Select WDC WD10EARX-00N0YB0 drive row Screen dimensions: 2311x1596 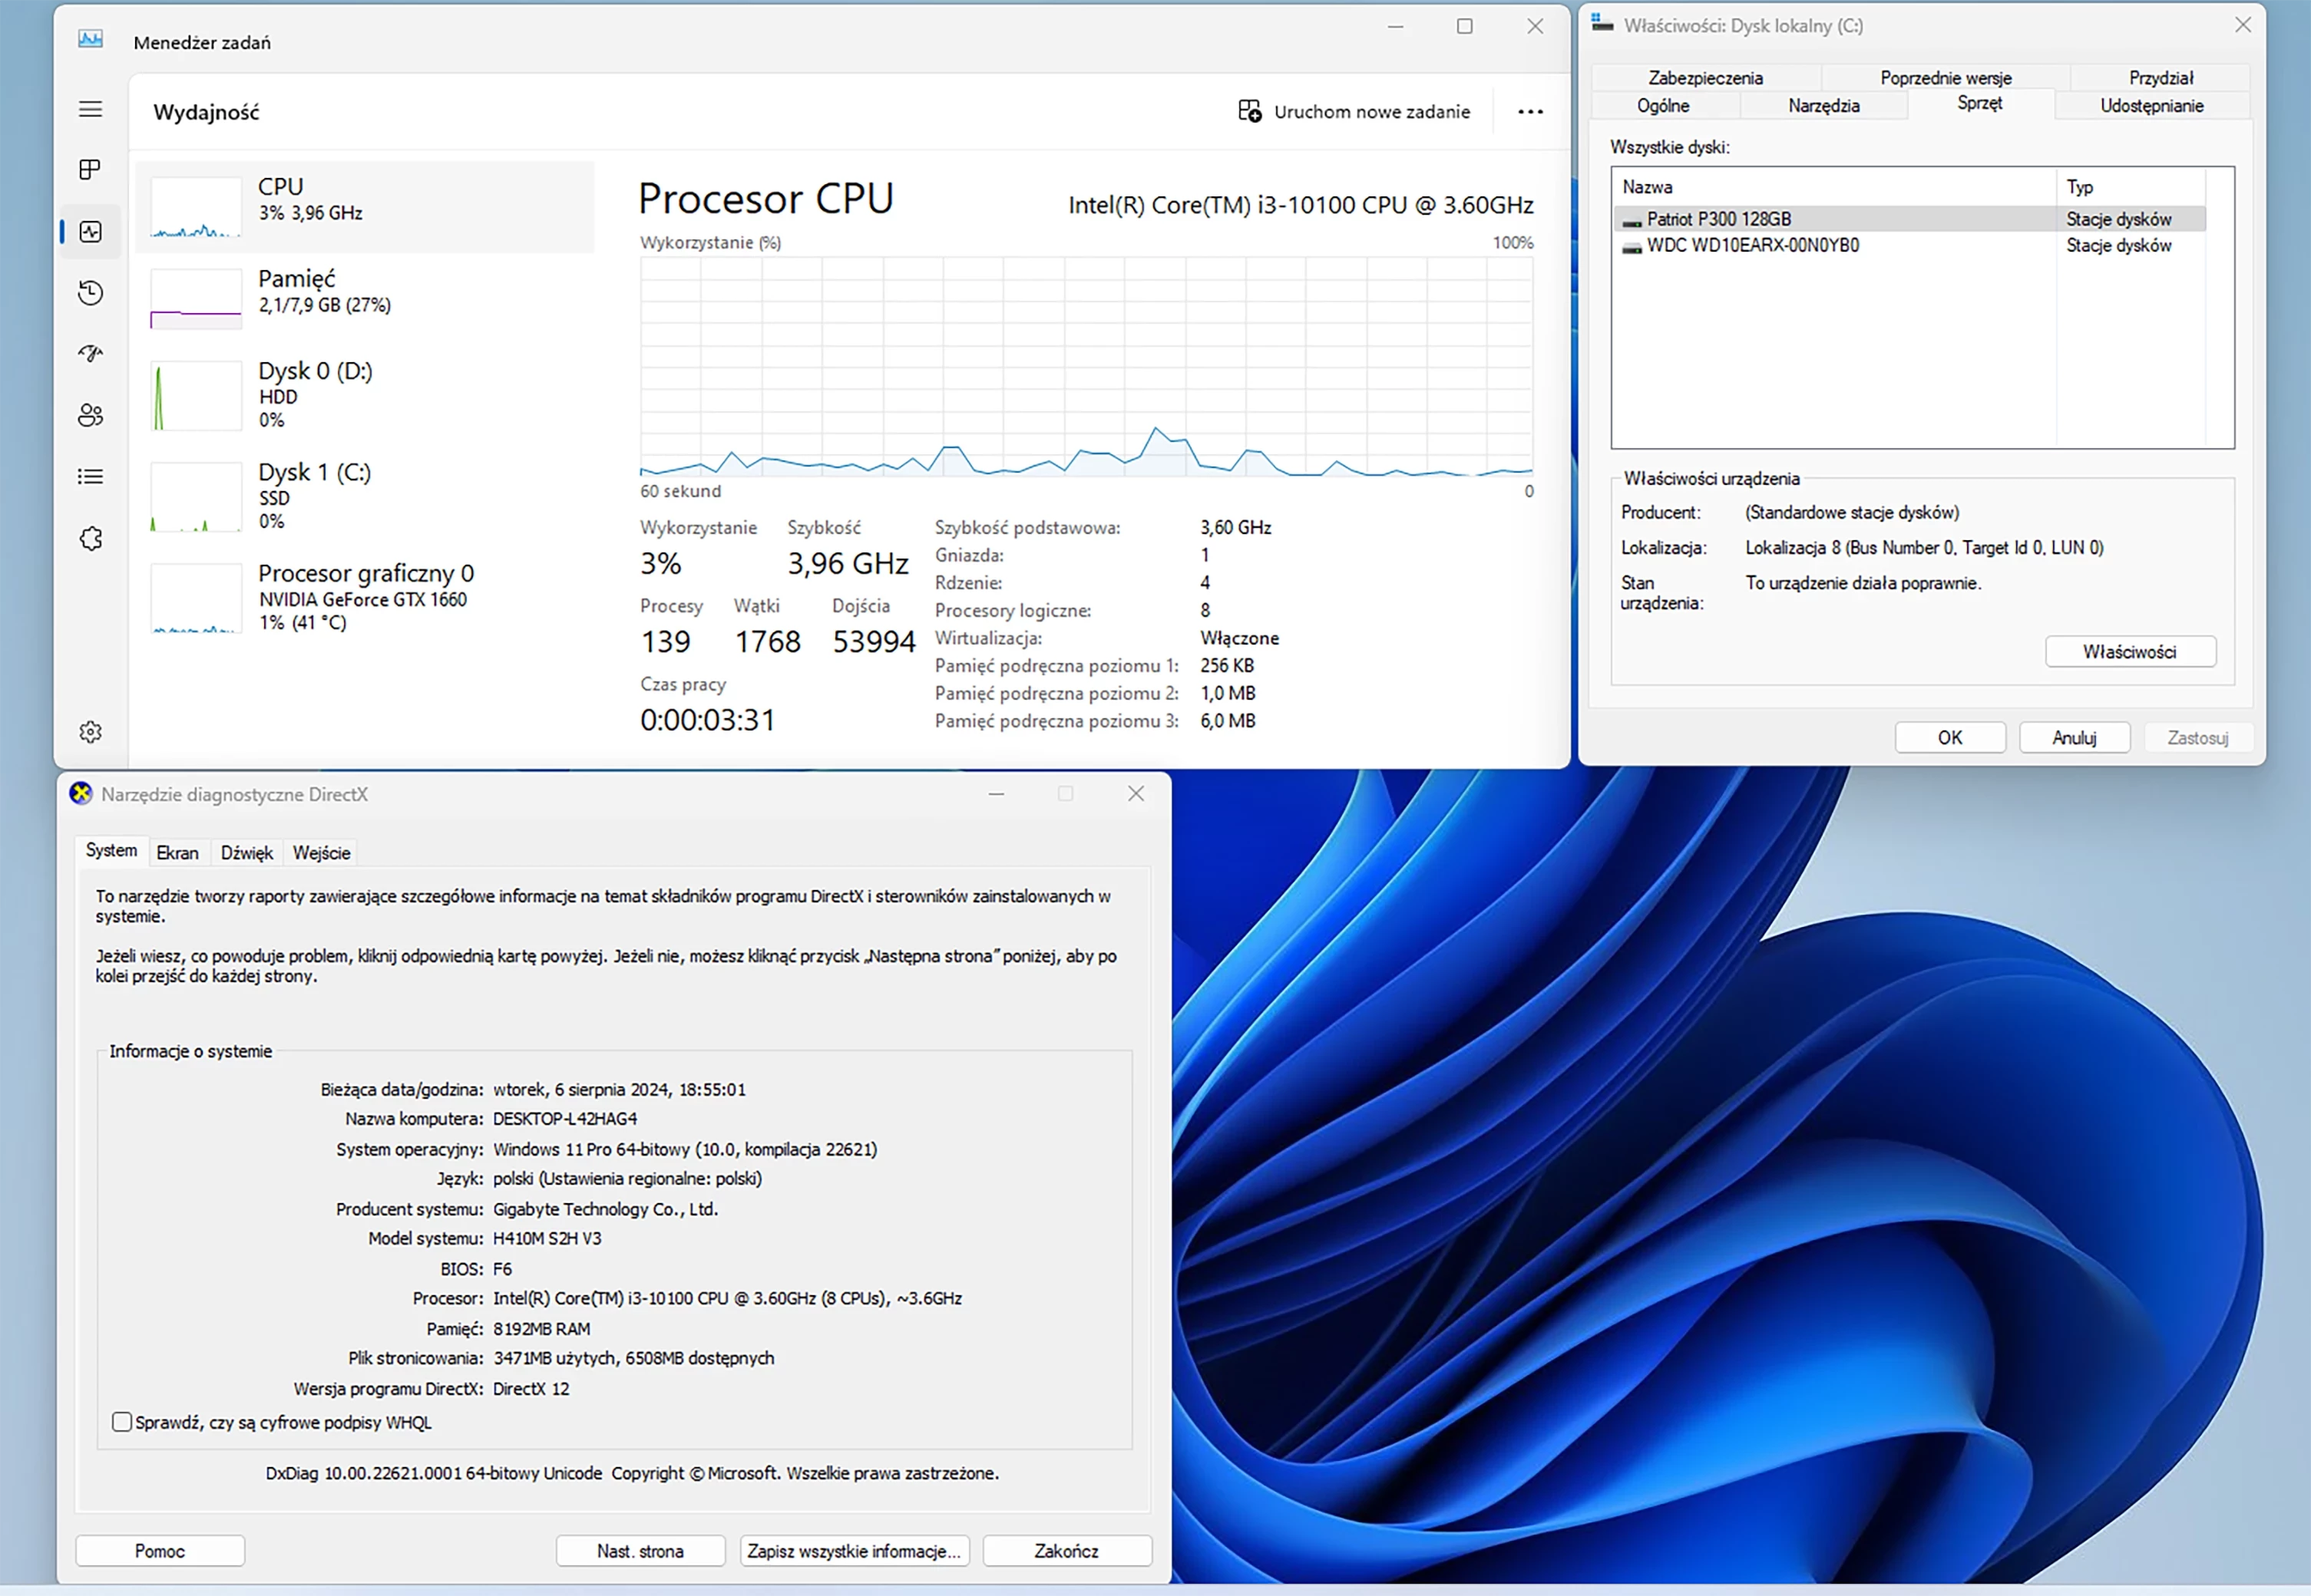tap(1909, 246)
